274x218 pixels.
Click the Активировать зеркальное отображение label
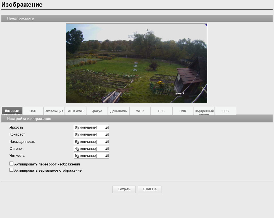[48, 170]
